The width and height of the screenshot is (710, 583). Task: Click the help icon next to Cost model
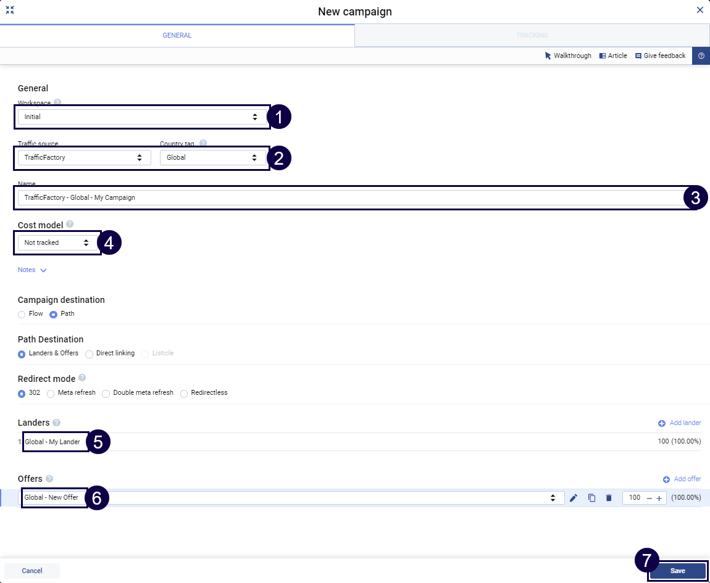tap(70, 225)
